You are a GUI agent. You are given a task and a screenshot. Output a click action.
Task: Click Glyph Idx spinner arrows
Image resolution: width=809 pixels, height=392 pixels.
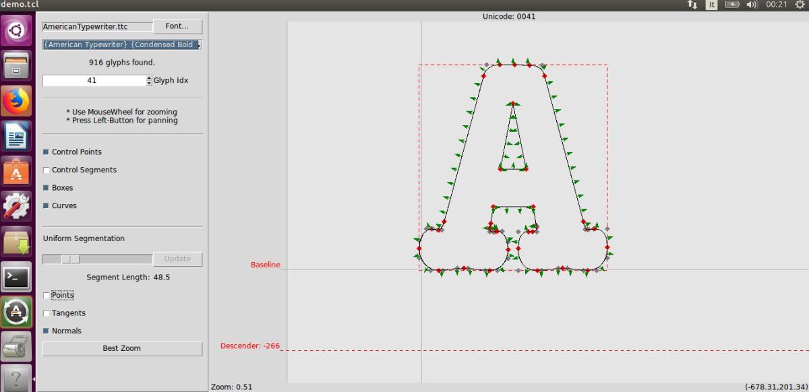(149, 80)
